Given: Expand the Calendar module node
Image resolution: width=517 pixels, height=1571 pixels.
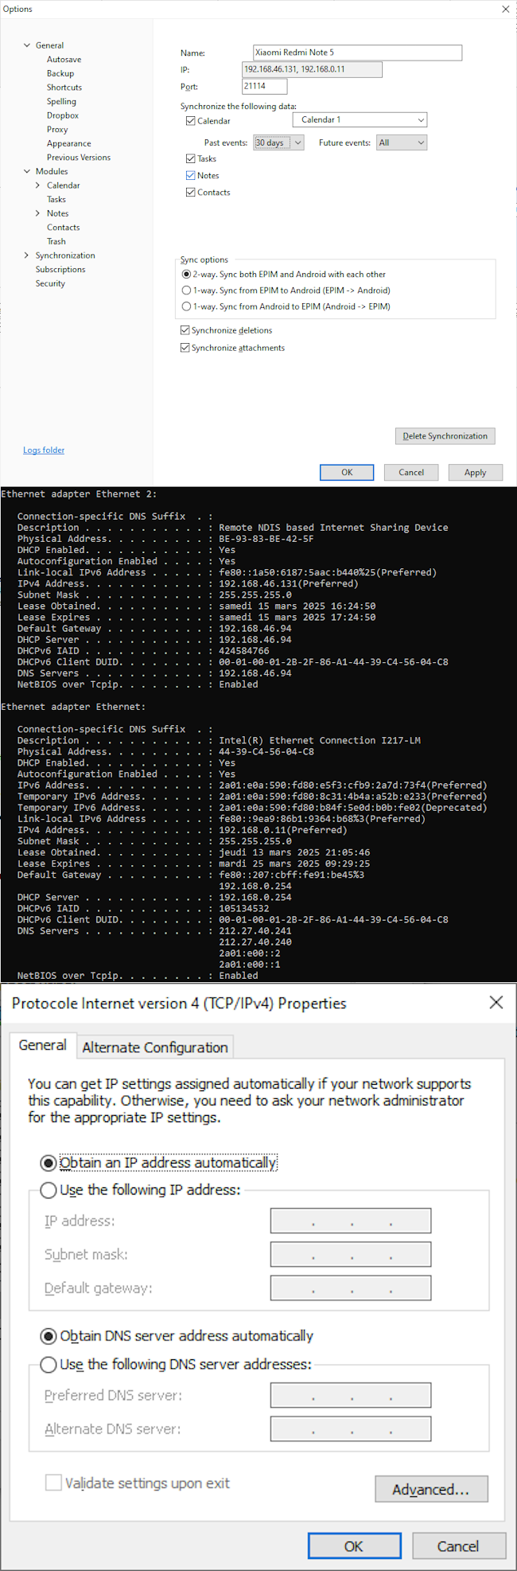Looking at the screenshot, I should click(38, 185).
